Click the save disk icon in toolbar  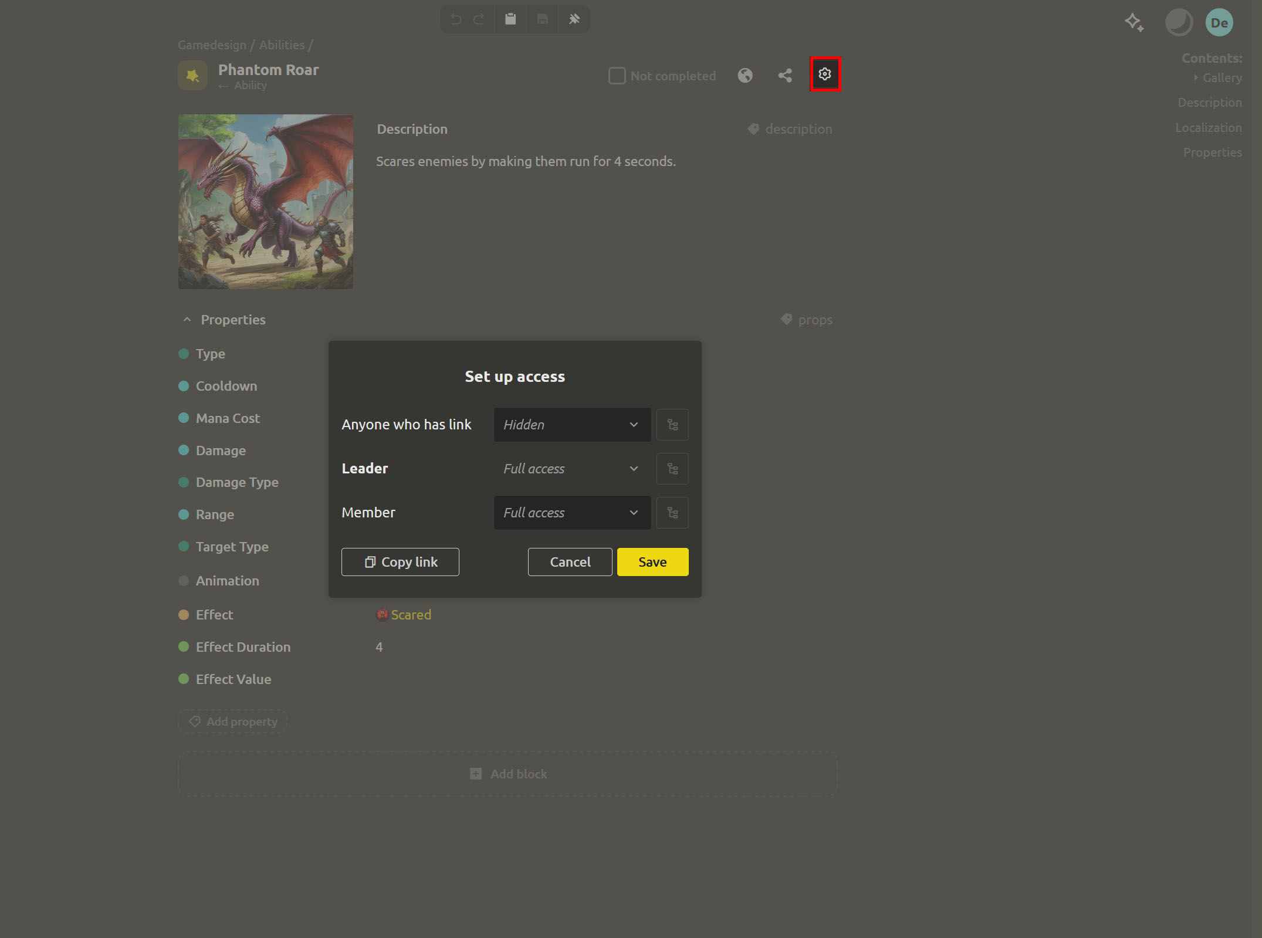542,19
